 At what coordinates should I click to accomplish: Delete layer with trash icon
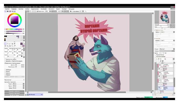pos(163,61)
